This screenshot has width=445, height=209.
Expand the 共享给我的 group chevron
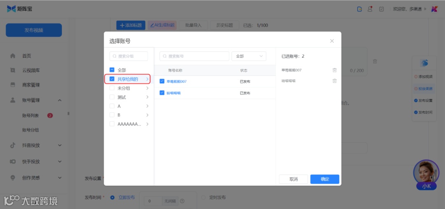coord(147,79)
